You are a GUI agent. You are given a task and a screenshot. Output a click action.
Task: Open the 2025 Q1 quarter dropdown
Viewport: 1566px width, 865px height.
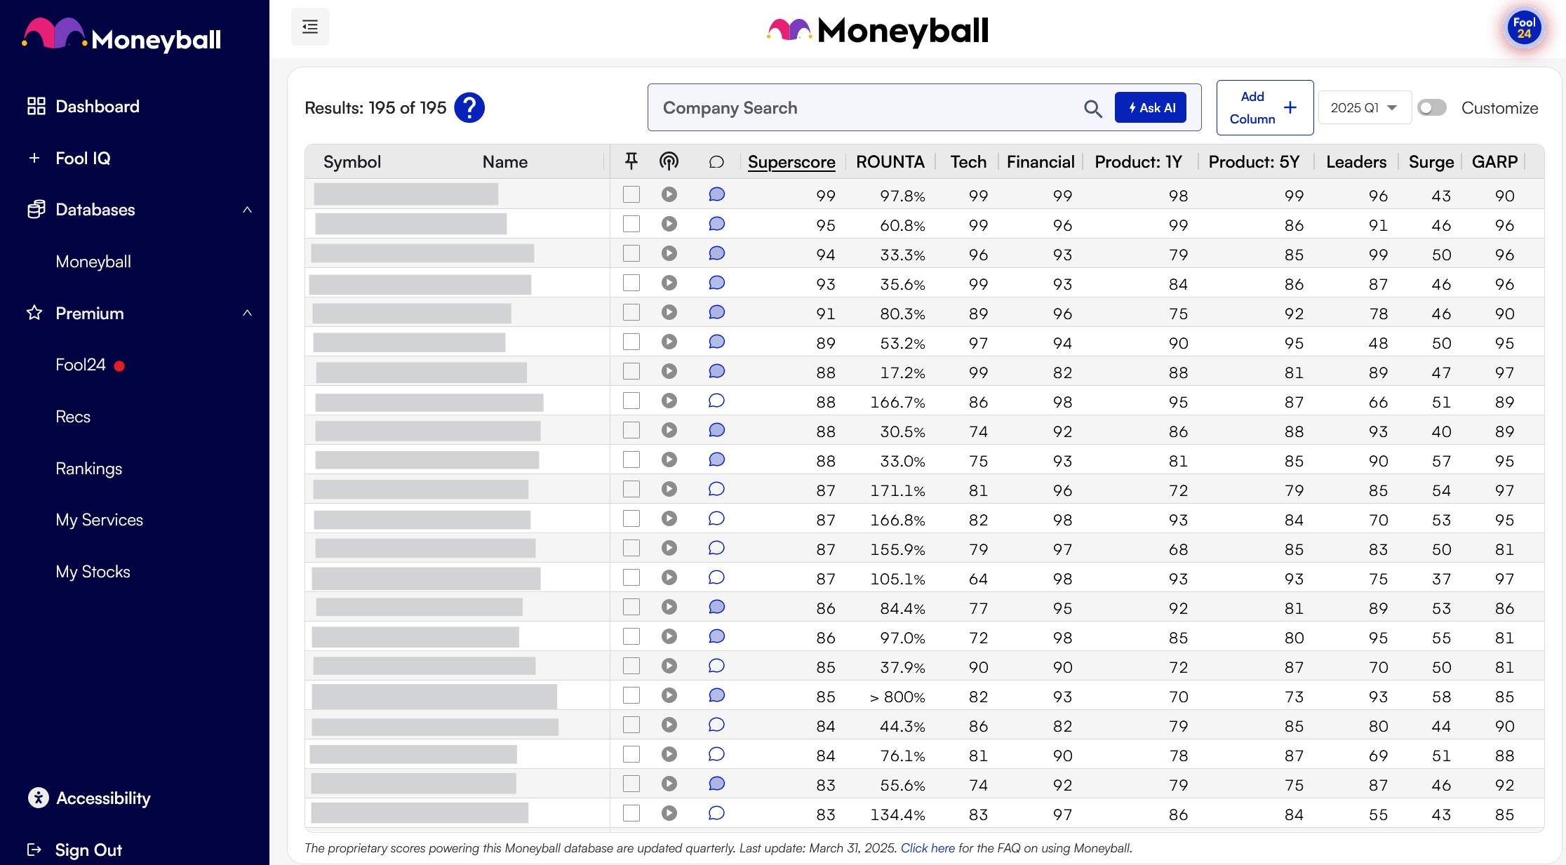pos(1363,107)
